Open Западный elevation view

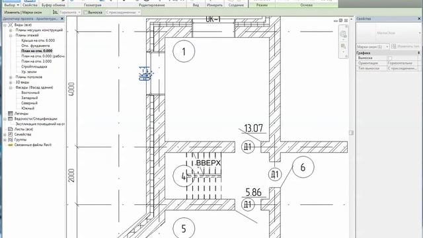point(29,98)
